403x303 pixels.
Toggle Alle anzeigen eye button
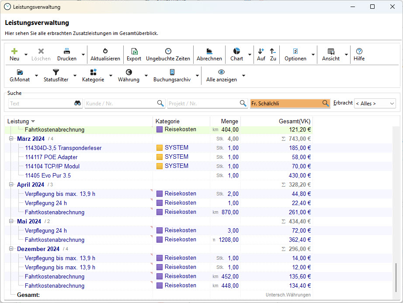point(221,72)
